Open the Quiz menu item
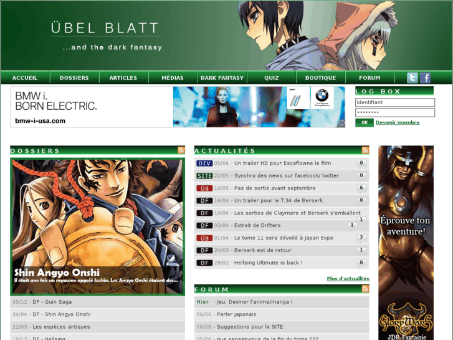 [272, 78]
